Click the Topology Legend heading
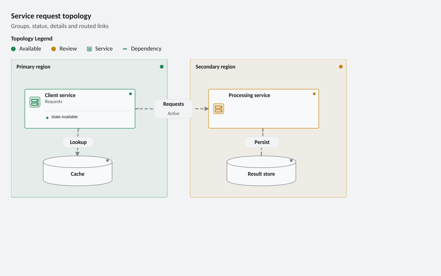 (32, 39)
